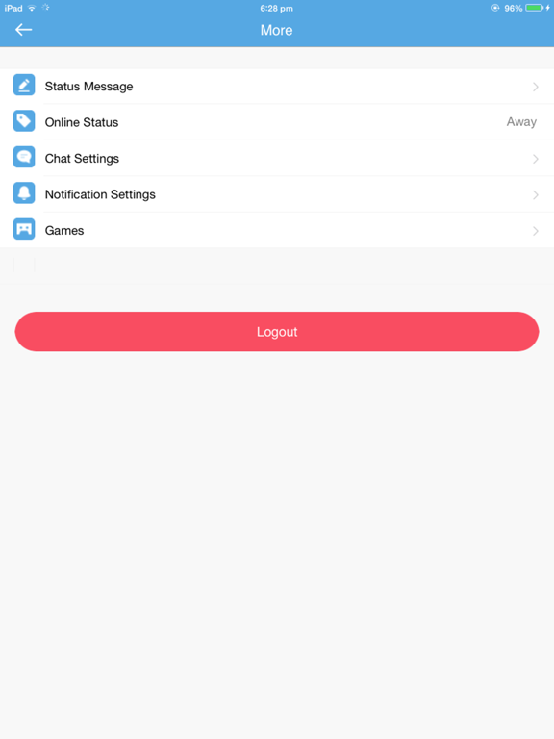554x739 pixels.
Task: Open the Chat Settings label
Action: 82,159
